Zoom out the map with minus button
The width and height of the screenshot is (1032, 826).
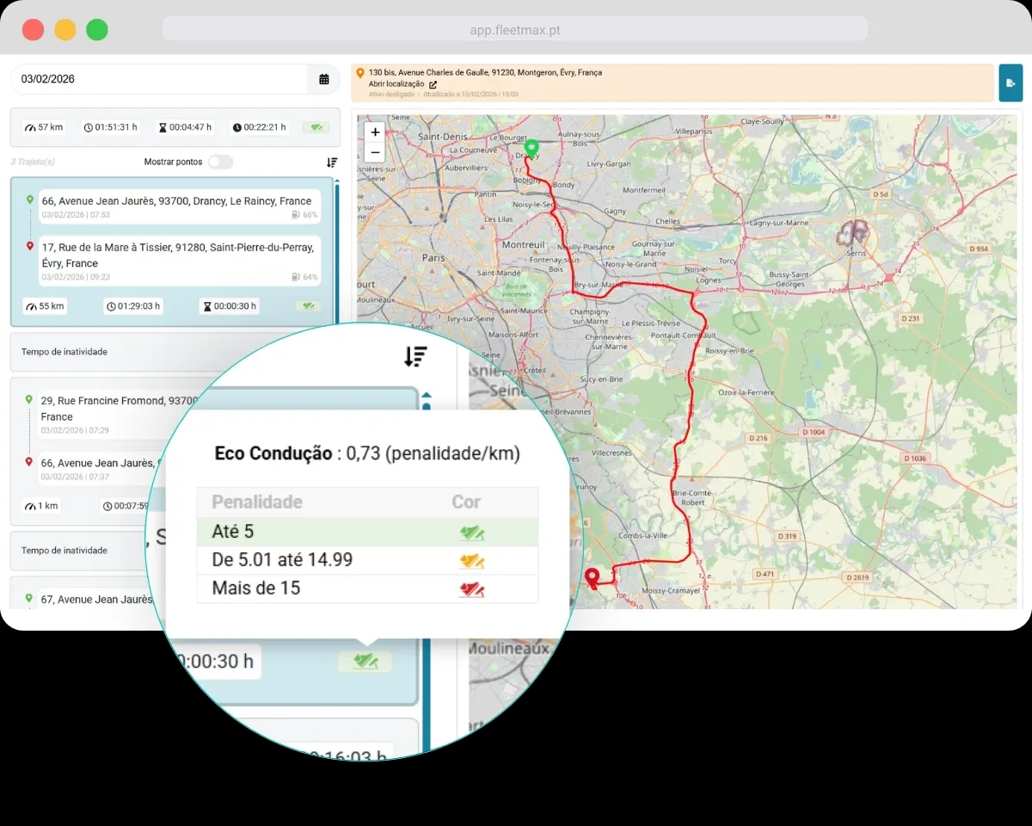tap(375, 152)
